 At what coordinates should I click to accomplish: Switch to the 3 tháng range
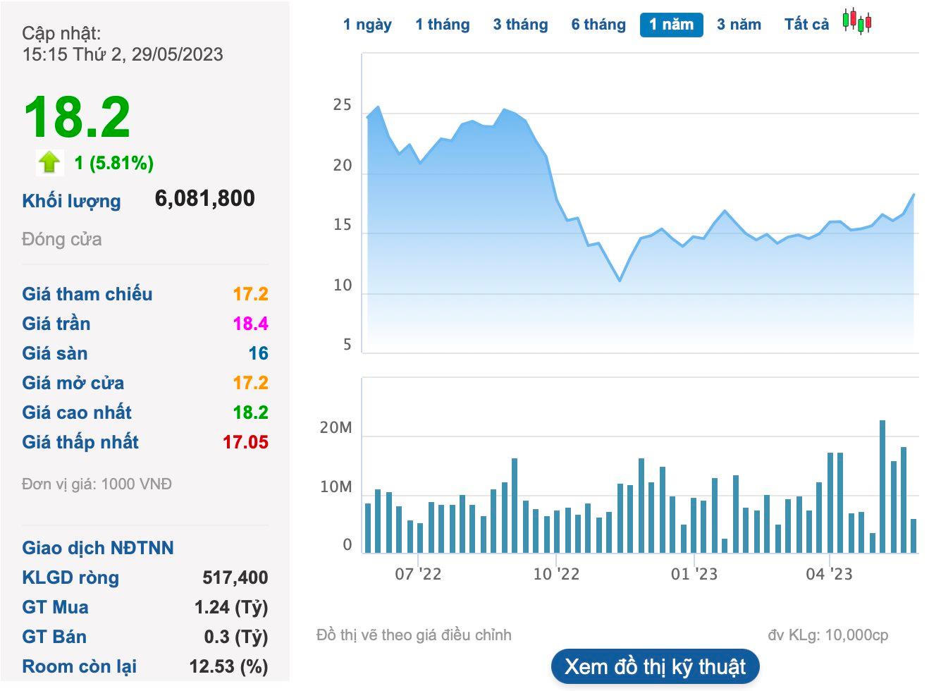520,25
